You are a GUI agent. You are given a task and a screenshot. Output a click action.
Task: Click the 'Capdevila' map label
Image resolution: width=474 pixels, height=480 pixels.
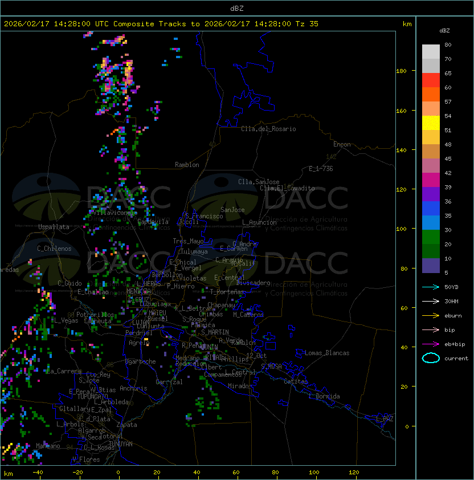153,222
